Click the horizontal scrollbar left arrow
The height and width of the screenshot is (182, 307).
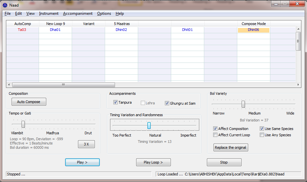point(9,85)
